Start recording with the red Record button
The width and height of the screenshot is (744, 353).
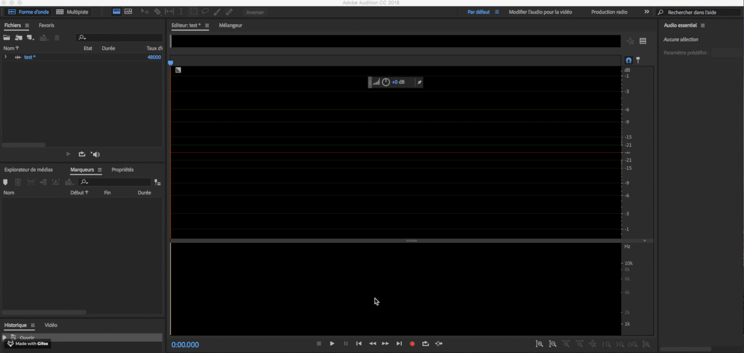click(412, 344)
